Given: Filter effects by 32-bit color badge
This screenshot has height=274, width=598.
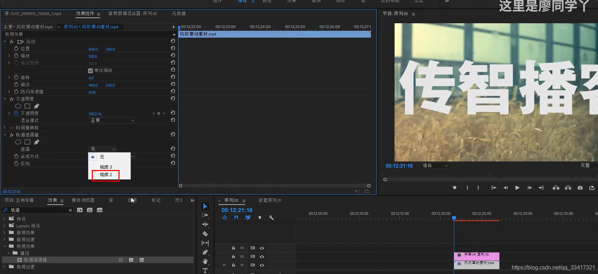Looking at the screenshot, I should point(90,210).
